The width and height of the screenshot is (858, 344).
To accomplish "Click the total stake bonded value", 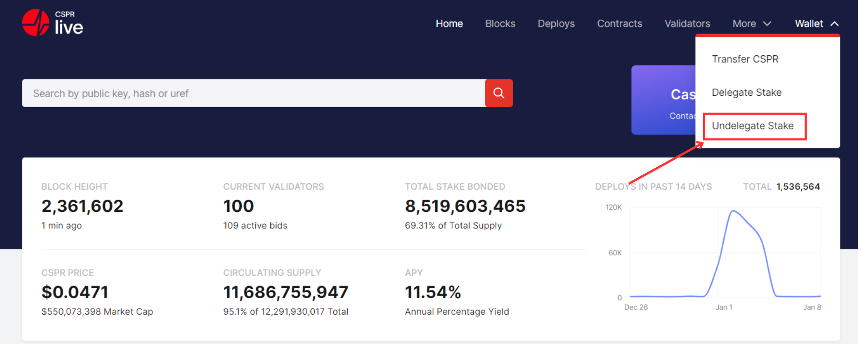I will tap(465, 206).
